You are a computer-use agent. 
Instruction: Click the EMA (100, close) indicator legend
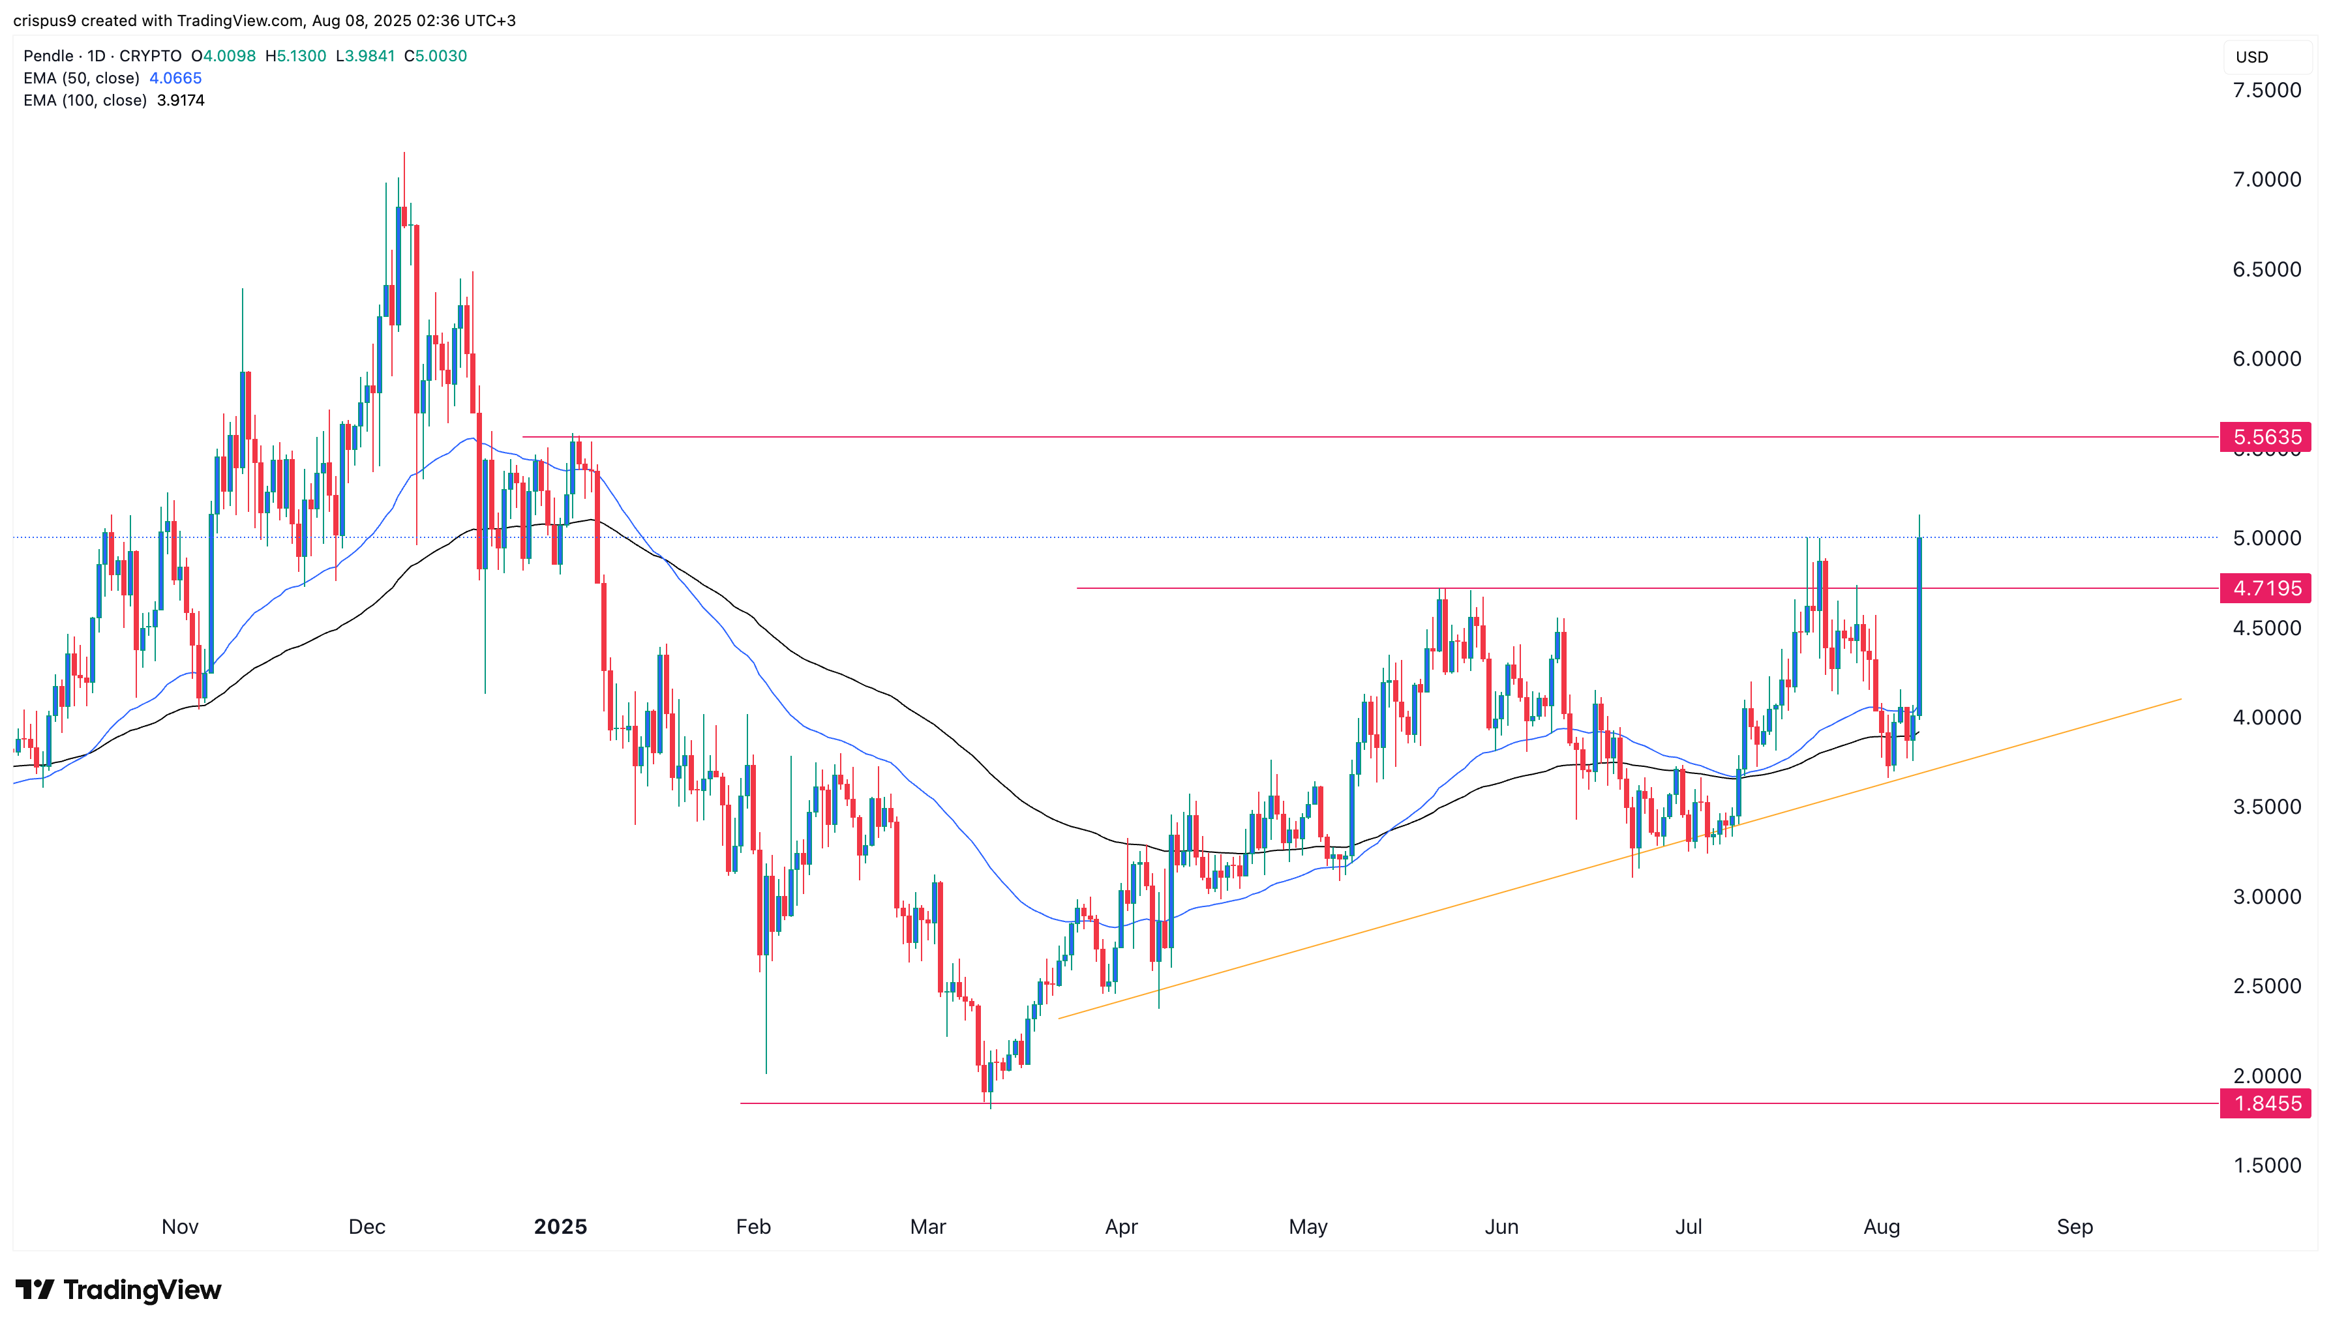(113, 100)
